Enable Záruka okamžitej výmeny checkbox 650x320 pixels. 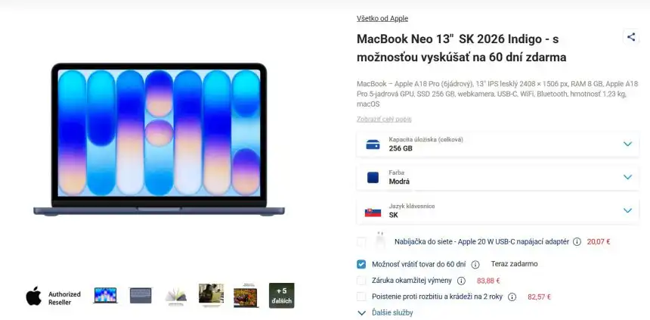click(x=361, y=281)
